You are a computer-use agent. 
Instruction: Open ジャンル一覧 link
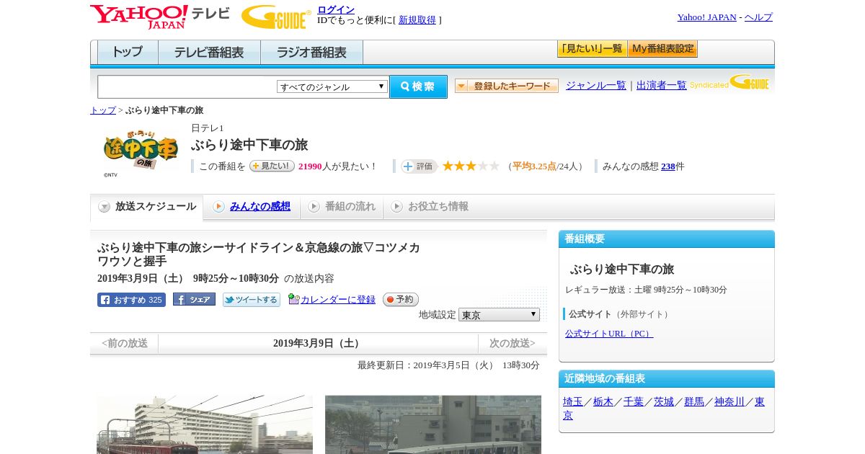point(595,86)
